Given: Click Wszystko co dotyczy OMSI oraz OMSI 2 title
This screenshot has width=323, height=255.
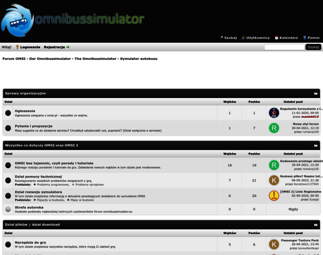Looking at the screenshot, I should (42, 145).
